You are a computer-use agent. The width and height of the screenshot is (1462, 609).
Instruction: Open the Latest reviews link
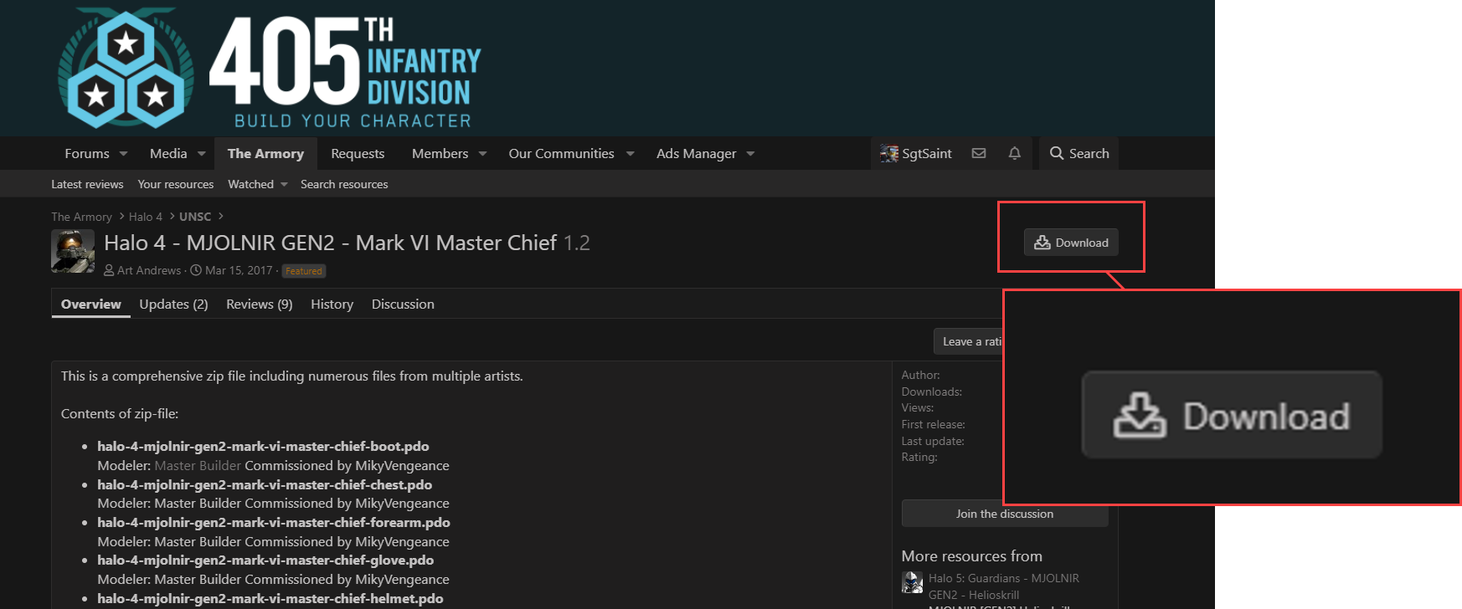click(87, 184)
